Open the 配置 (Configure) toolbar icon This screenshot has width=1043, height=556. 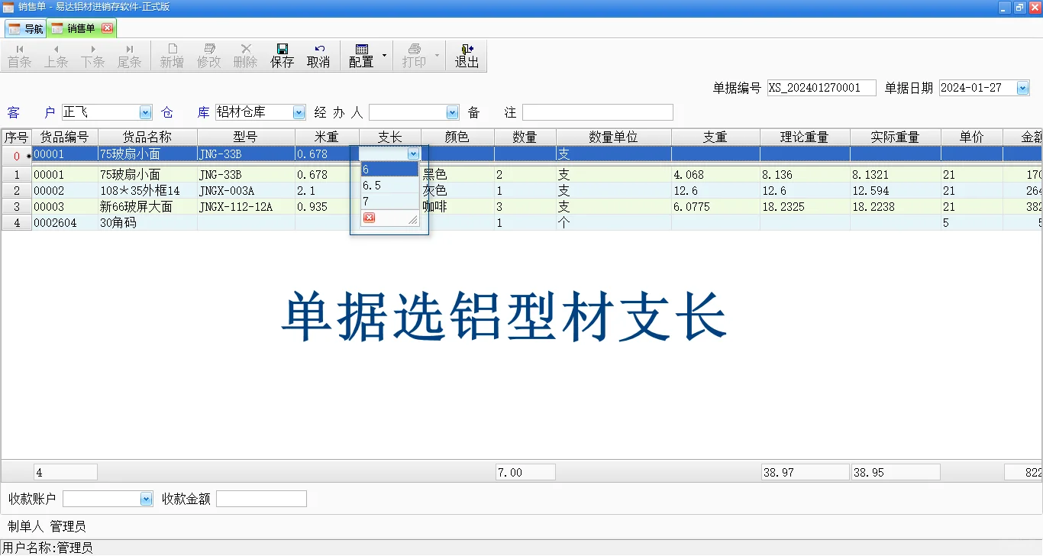tap(360, 55)
